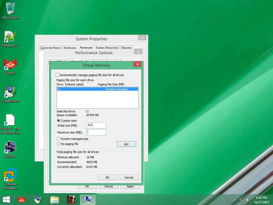This screenshot has width=273, height=205.
Task: Select the Notepad++ desktop shortcut
Action: pyautogui.click(x=10, y=39)
